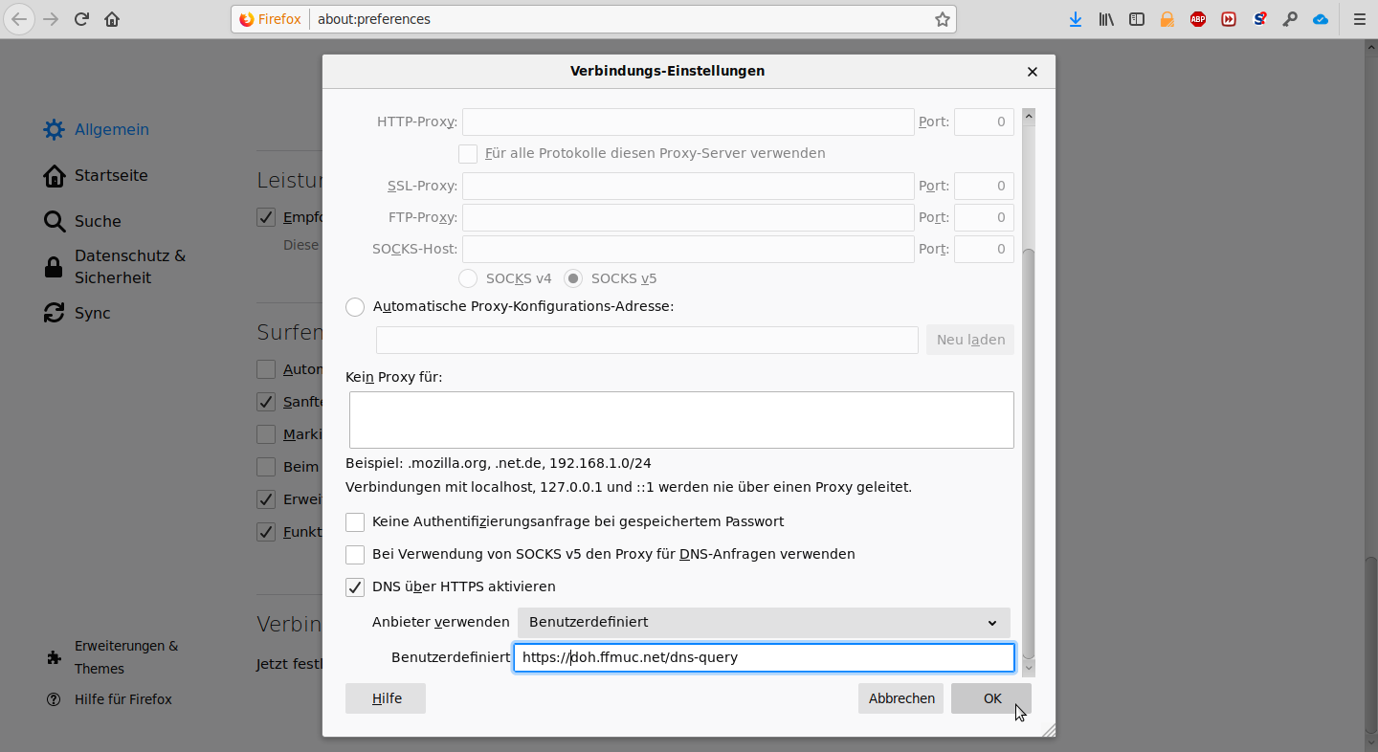
Task: Toggle the sidebar view icon
Action: point(1137,19)
